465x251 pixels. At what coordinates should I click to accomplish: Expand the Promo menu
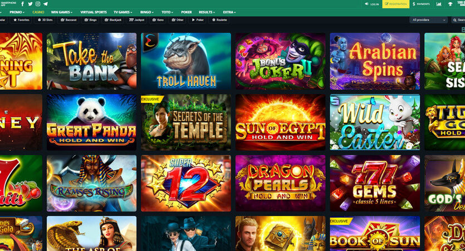click(17, 12)
